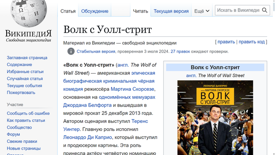Image resolution: width=275 pixels, height=155 pixels.
Task: Click the infobox header Волк с Уолл-стрит
Action: (215, 67)
